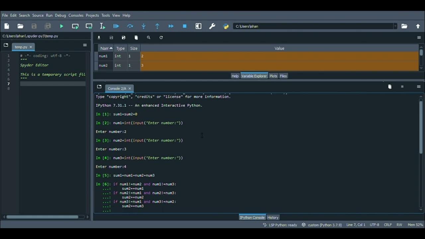Screen dimensions: 425x239
Task: Stop debugging with the square icon
Action: point(185,26)
